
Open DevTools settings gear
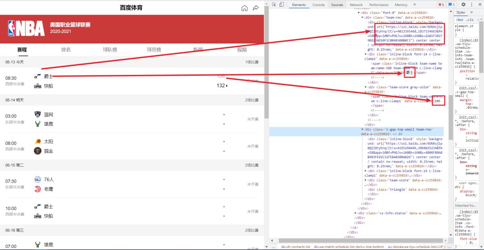pyautogui.click(x=463, y=4)
